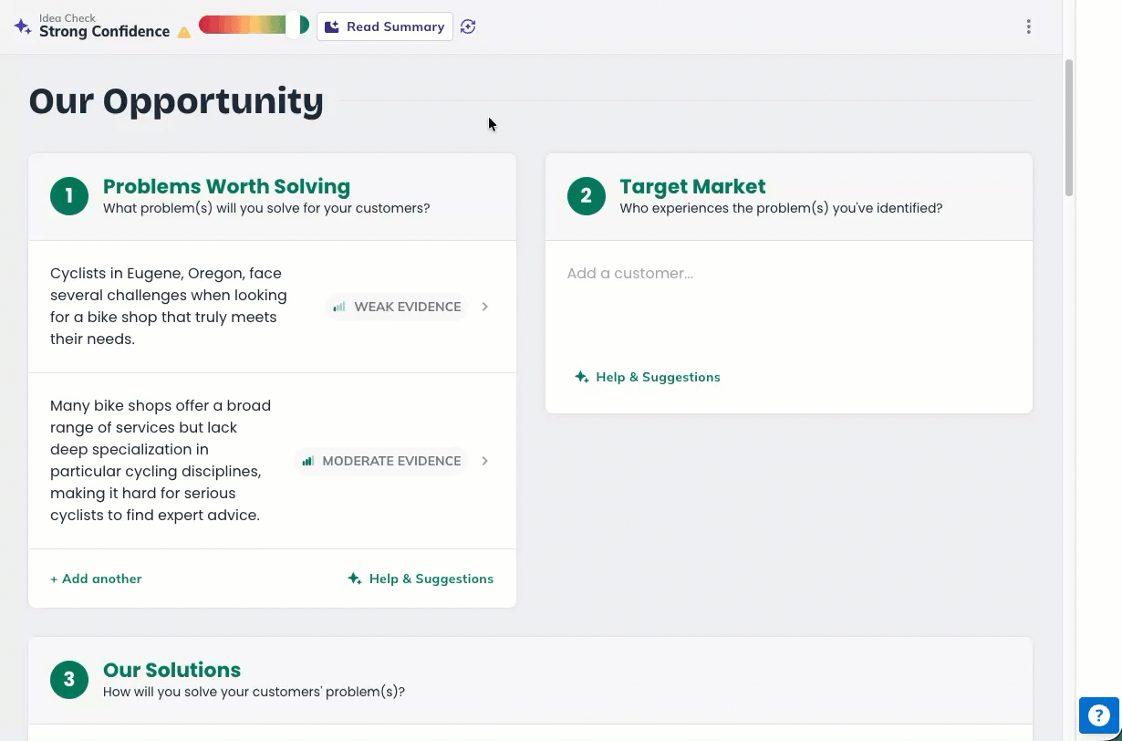1122x741 pixels.
Task: Open the three-dot more options menu
Action: pos(1028,26)
